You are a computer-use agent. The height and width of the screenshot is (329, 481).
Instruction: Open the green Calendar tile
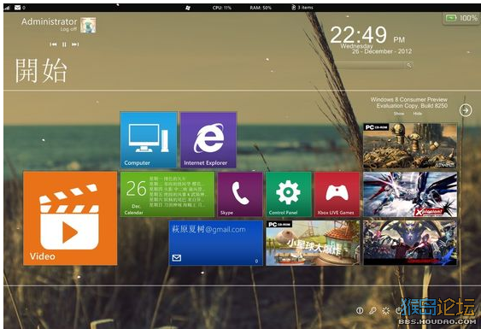coord(167,194)
